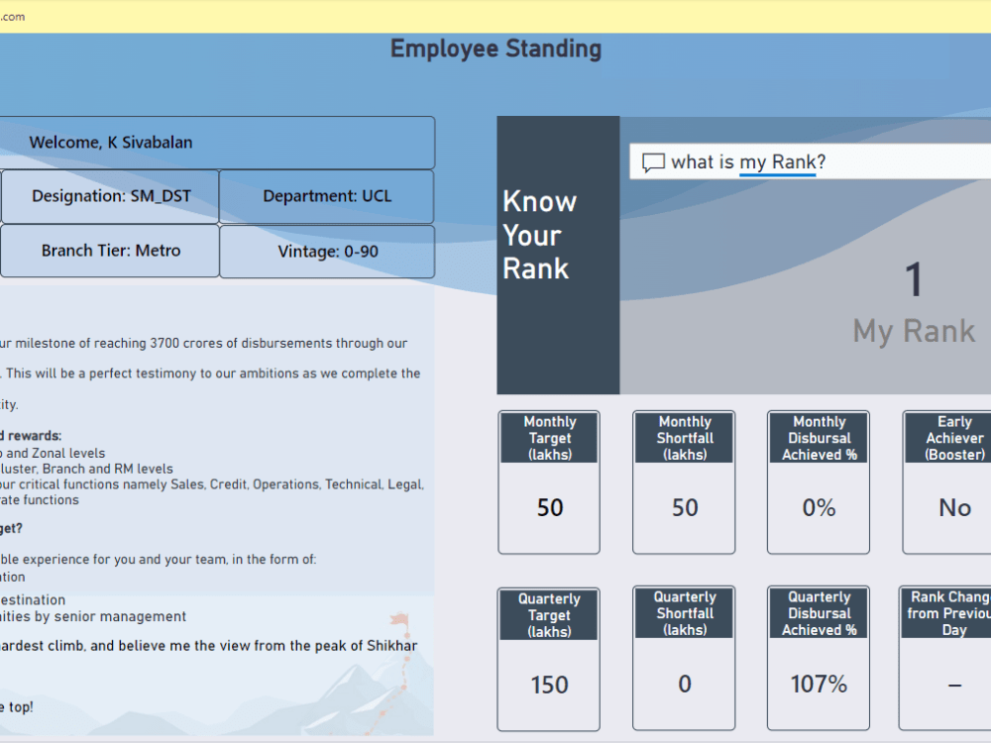Screen dimensions: 991x743
Task: Select the 'My Rank' value 1
Action: (x=914, y=279)
